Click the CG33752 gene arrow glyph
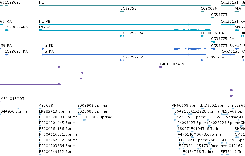 122,12
